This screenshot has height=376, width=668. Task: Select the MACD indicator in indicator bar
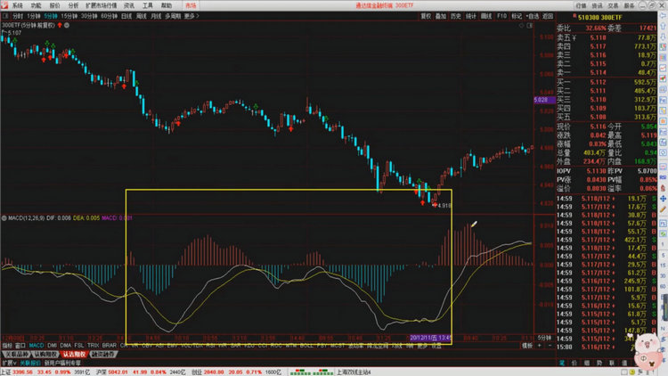[x=36, y=344]
